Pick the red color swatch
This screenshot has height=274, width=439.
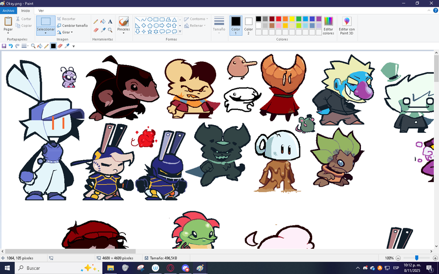click(279, 19)
